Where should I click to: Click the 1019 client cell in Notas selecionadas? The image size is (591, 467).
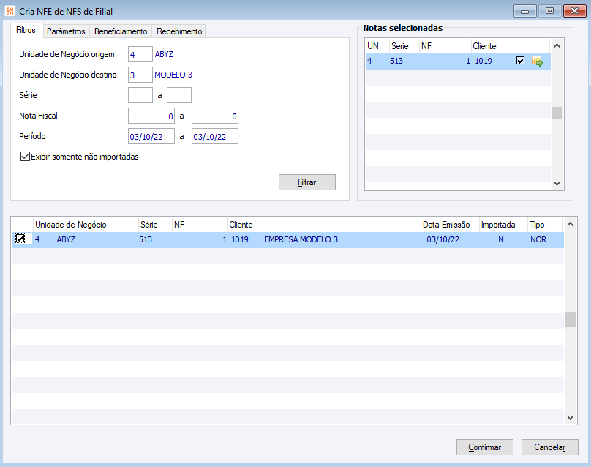click(x=483, y=61)
